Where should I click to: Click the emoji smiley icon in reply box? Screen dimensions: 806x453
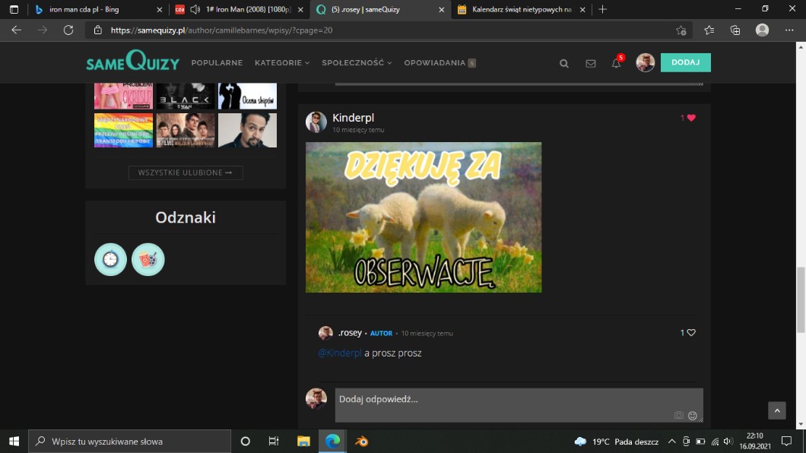pyautogui.click(x=692, y=416)
